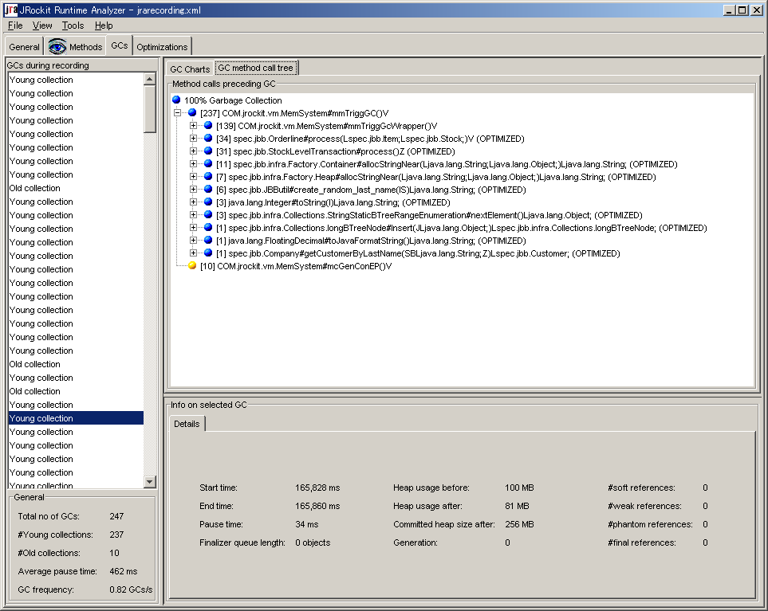Click the Pause time value '34 ms'
Screen dimensions: 768x611
pos(306,524)
